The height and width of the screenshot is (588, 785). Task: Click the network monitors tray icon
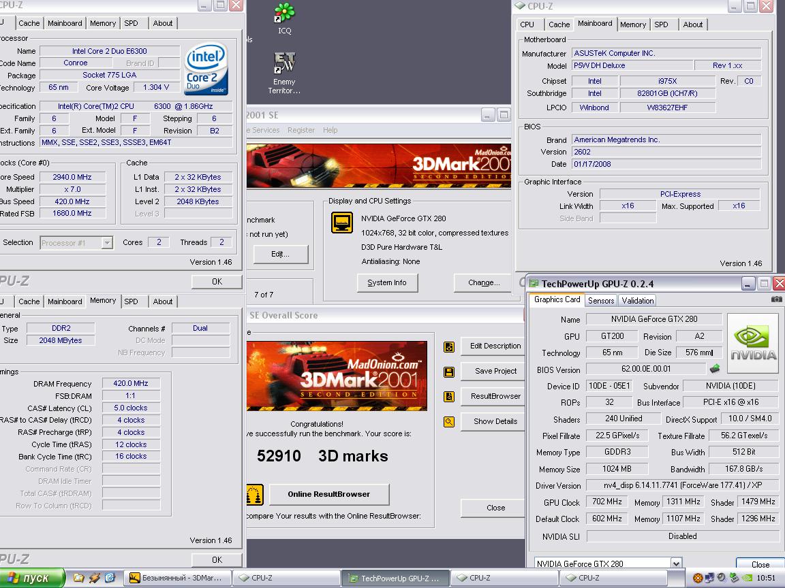coord(709,578)
